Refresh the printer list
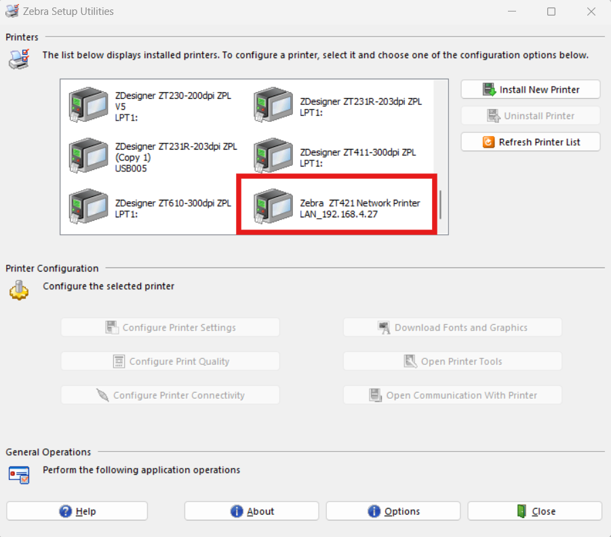Screen dimensions: 611x537 click(x=530, y=142)
